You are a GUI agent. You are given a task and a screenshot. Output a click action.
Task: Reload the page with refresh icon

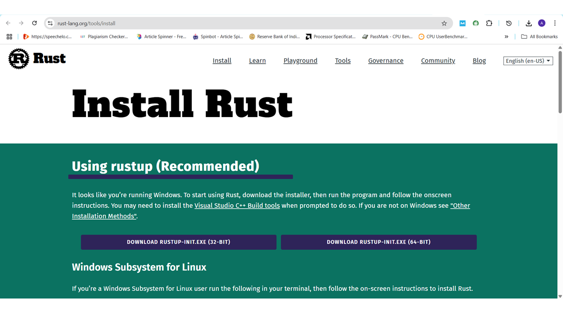(34, 23)
